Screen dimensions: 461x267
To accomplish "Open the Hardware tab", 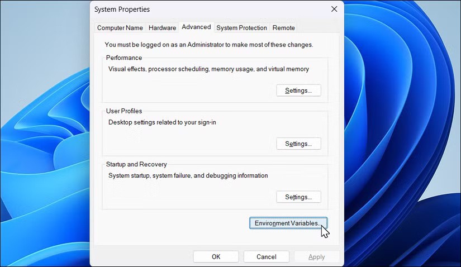I will (x=162, y=28).
